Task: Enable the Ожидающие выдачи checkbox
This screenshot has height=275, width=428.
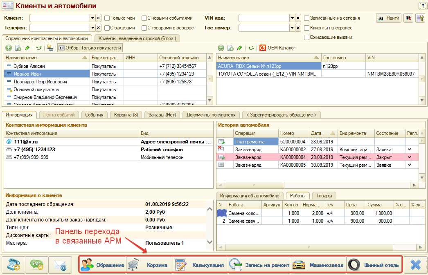Action: [x=307, y=37]
